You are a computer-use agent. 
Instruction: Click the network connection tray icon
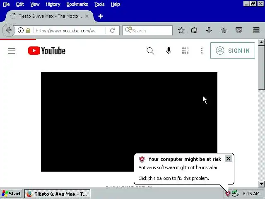click(235, 194)
